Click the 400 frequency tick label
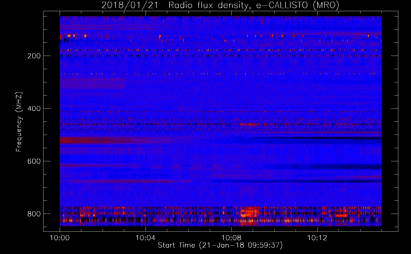 pos(34,109)
